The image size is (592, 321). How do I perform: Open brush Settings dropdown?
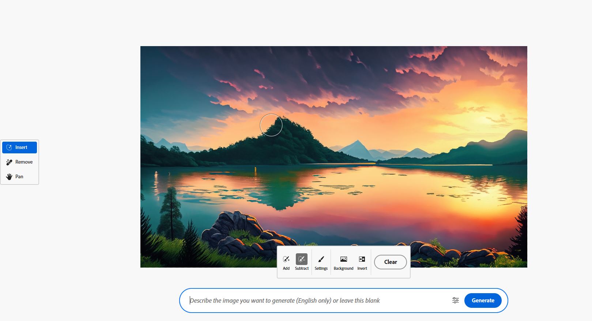(321, 262)
